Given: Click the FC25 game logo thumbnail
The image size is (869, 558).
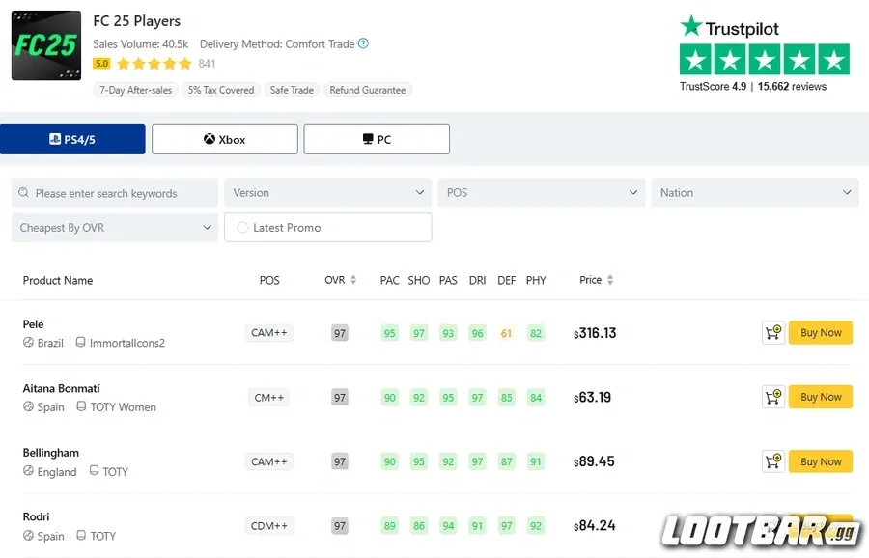Looking at the screenshot, I should click(46, 45).
